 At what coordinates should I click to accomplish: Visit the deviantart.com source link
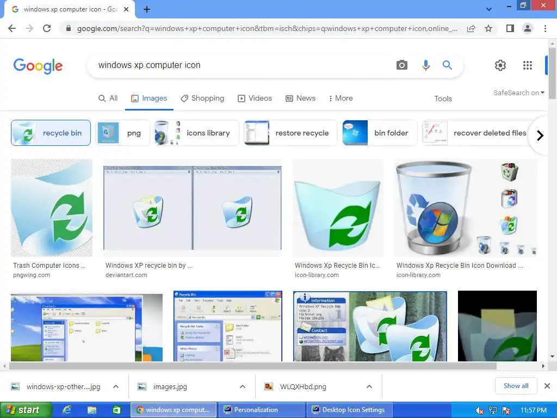(x=126, y=275)
